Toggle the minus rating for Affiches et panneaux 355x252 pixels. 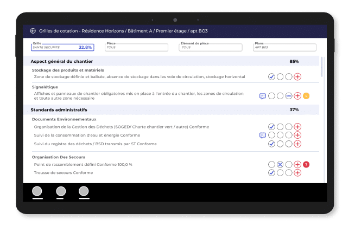[x=289, y=96]
